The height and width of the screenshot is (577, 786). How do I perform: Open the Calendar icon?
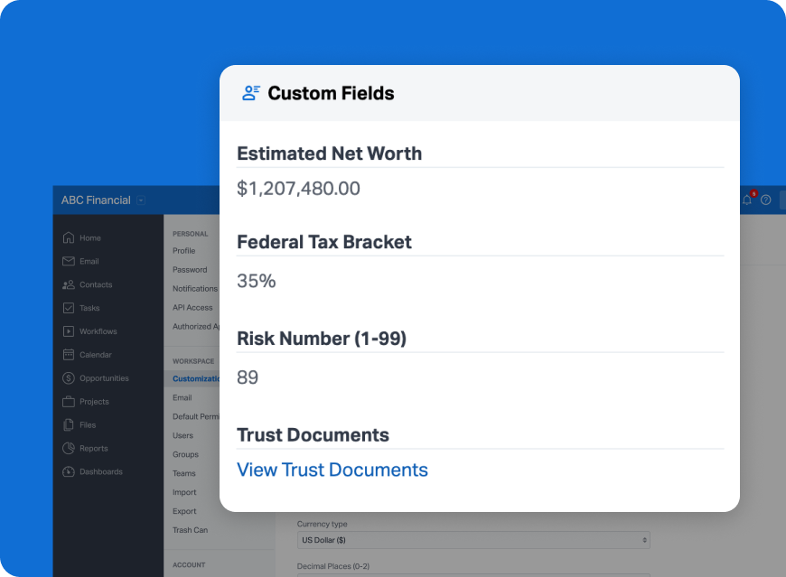click(68, 355)
